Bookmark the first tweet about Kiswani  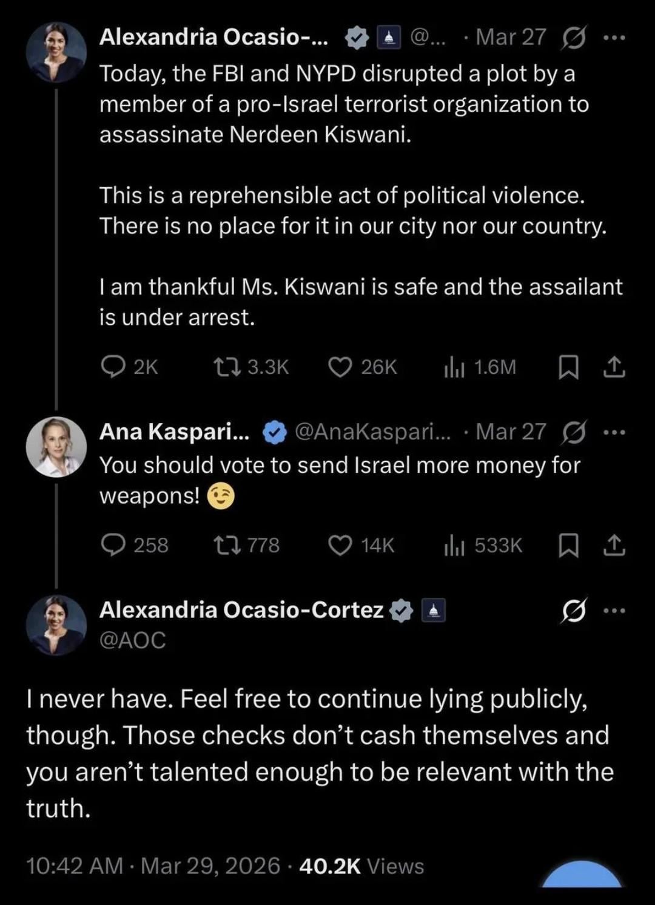coord(568,367)
